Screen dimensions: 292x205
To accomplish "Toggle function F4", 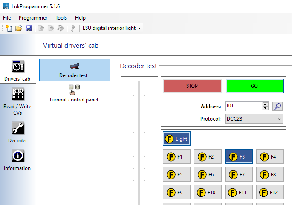I will pyautogui.click(x=270, y=156).
